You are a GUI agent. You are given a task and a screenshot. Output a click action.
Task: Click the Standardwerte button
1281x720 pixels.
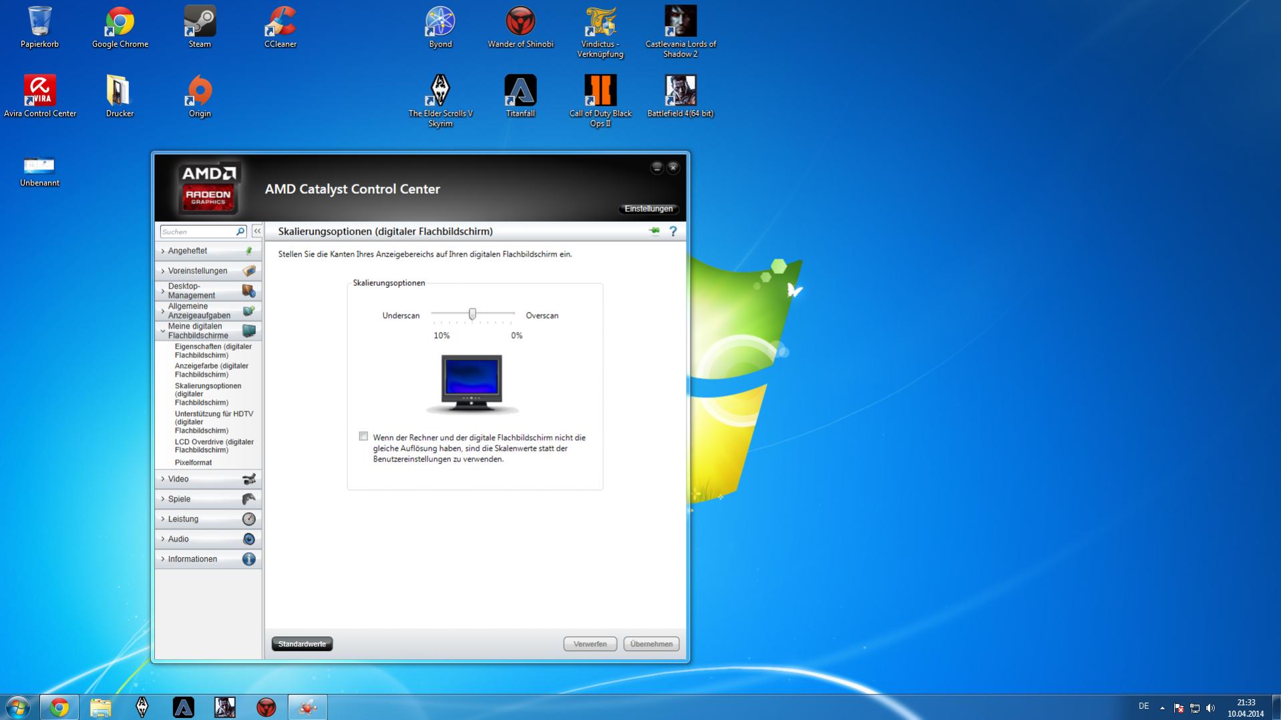pos(303,644)
